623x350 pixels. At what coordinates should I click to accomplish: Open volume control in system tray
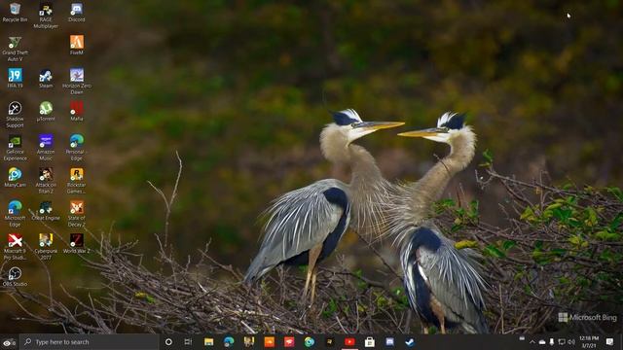[571, 342]
